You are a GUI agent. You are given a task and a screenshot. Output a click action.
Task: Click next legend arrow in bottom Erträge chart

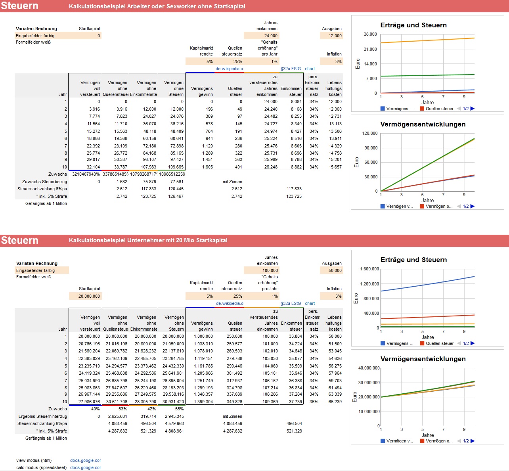tap(473, 343)
